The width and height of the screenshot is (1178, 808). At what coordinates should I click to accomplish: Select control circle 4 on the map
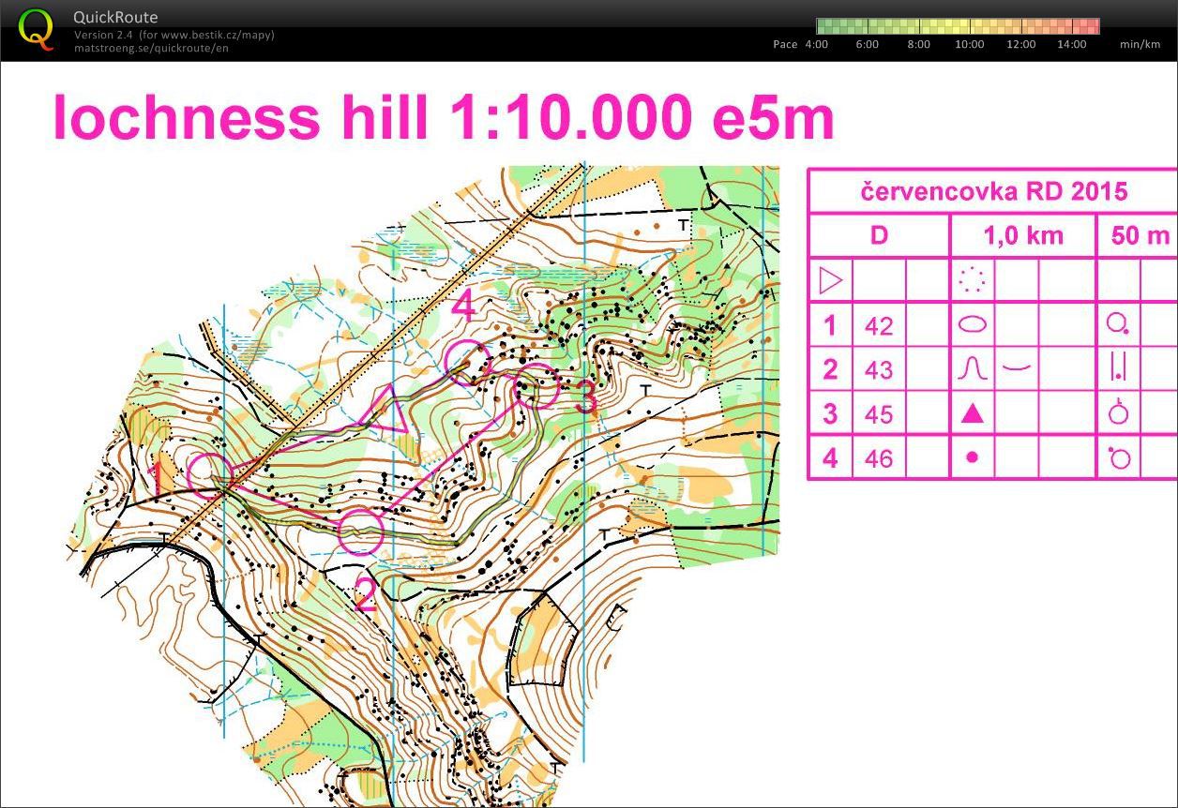pyautogui.click(x=467, y=363)
